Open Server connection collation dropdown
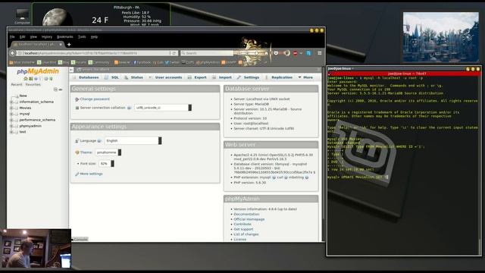Viewport: 485px width, 273px height. point(163,108)
